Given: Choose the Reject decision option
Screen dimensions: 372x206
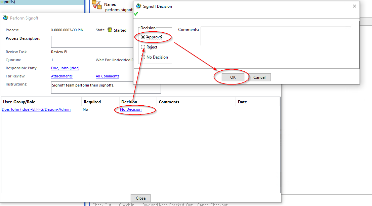Looking at the screenshot, I should 143,47.
